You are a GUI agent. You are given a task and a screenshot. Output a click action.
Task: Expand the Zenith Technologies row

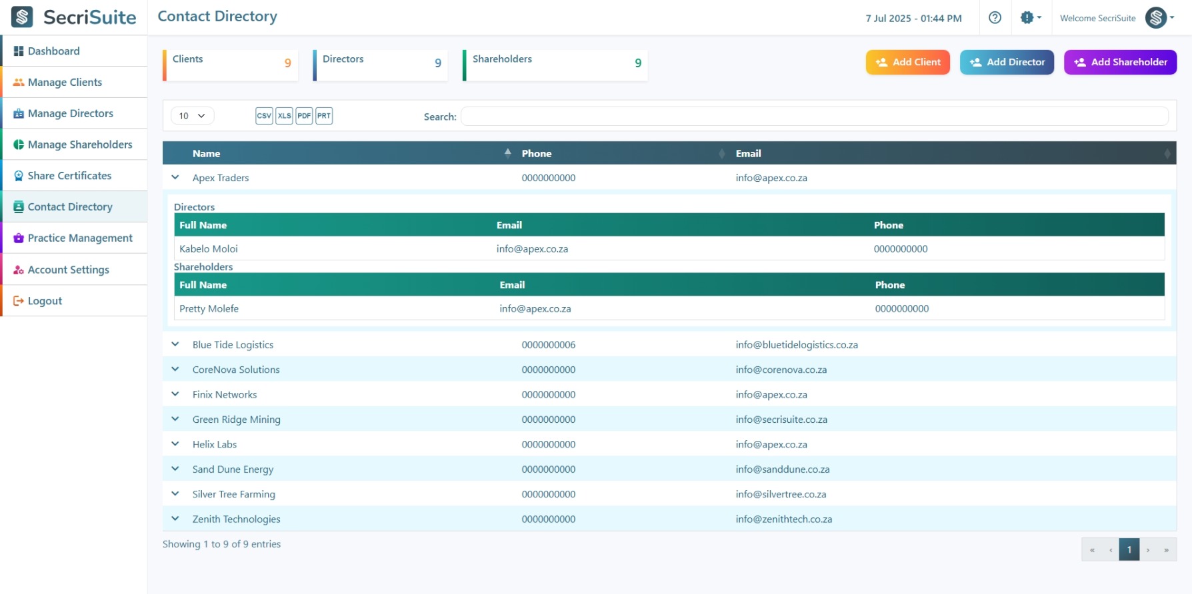(175, 519)
